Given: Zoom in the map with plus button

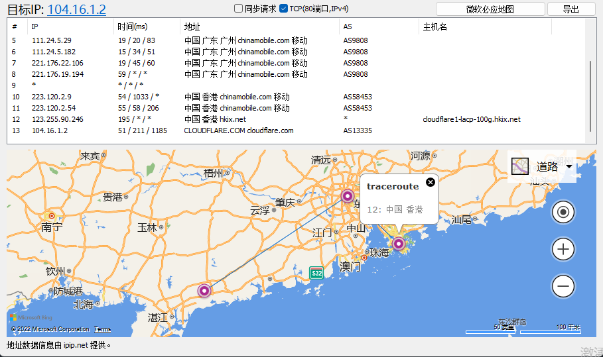Looking at the screenshot, I should pyautogui.click(x=563, y=249).
